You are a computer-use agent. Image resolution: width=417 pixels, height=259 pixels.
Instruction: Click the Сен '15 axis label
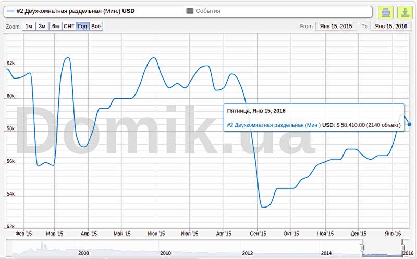point(258,234)
